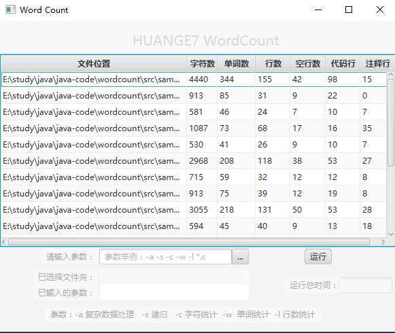Click the vertical scrollbar thumb
Viewport: 395px width, 333px height.
tap(391, 122)
